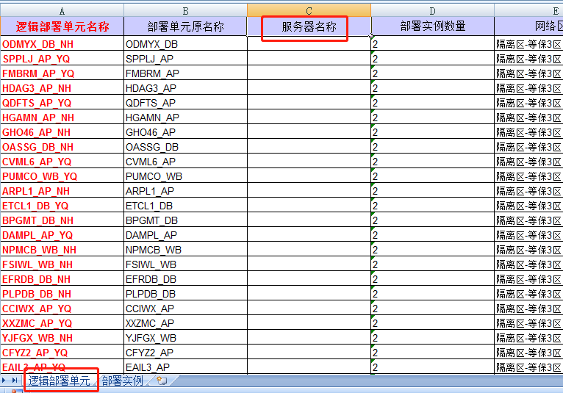Screen dimensions: 563x393
Task: Select the 逻辑部署单元名称 header cell
Action: 62,26
